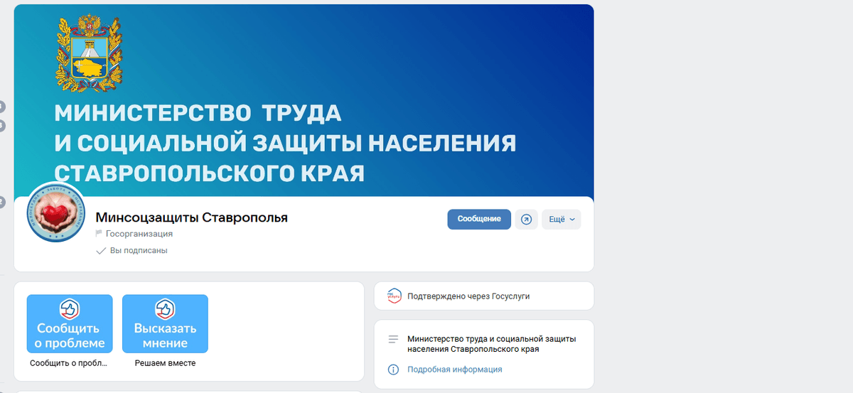Click the info circle icon near Подробная информация
The image size is (853, 393).
[x=393, y=370]
